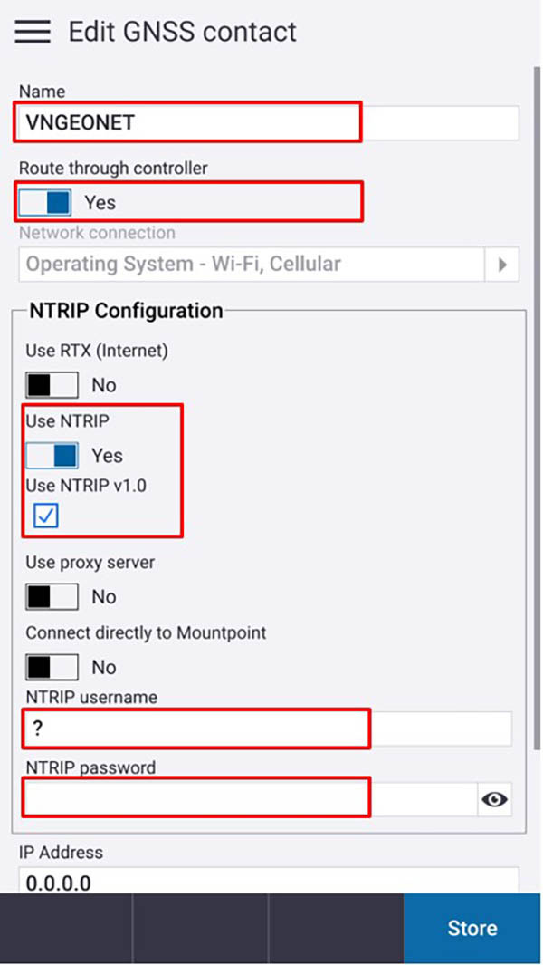Toggle Connect directly to Mountpoint switch
Image resolution: width=543 pixels, height=965 pixels.
[x=52, y=667]
